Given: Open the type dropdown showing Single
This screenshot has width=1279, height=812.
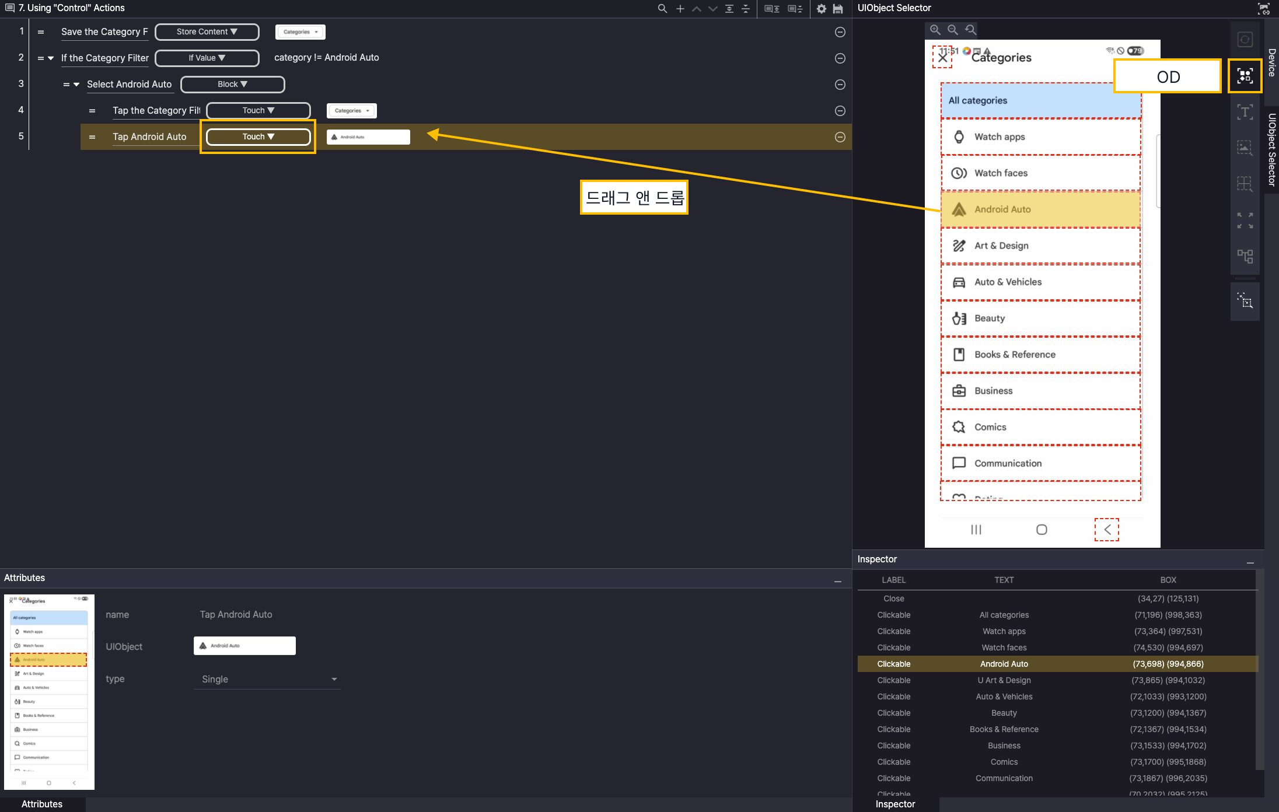Looking at the screenshot, I should click(267, 680).
